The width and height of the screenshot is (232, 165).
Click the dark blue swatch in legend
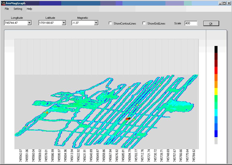[216, 133]
